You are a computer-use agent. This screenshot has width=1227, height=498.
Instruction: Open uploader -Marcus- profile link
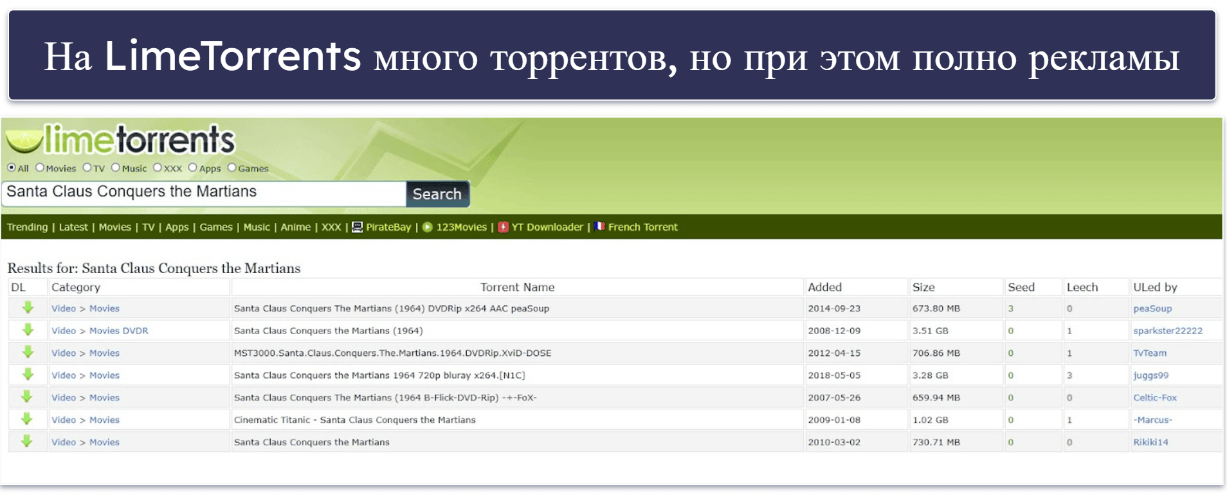pos(1153,420)
